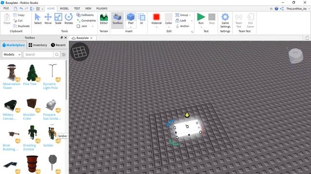Open the Marketplace tab in Toolbox
The width and height of the screenshot is (311, 174).
pyautogui.click(x=14, y=45)
